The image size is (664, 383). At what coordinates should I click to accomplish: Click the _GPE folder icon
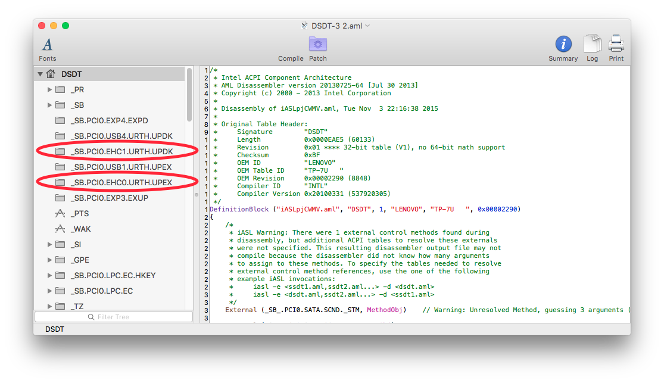[60, 260]
